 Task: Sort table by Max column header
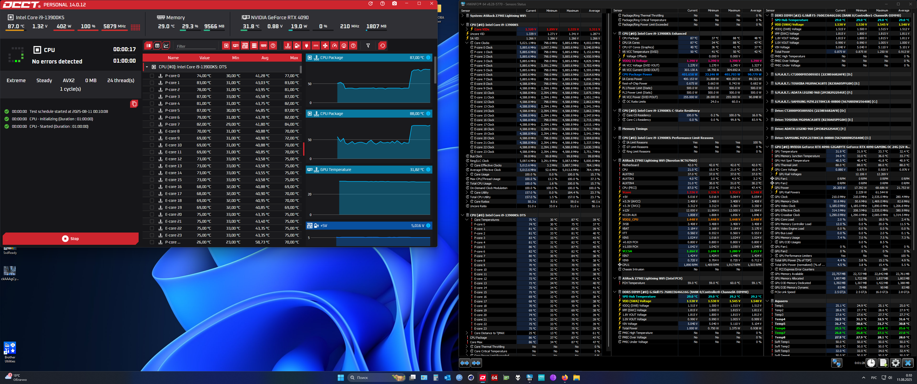click(x=294, y=58)
